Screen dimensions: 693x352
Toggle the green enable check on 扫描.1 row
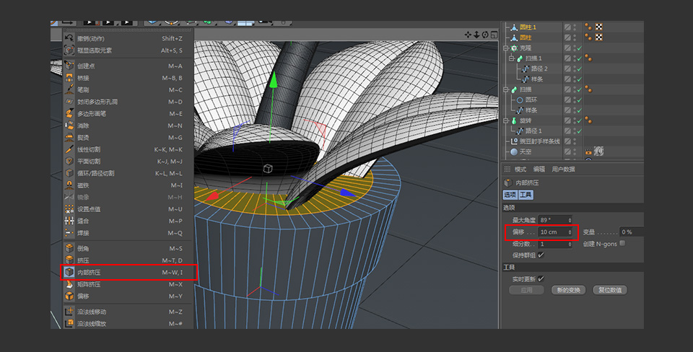pos(580,58)
